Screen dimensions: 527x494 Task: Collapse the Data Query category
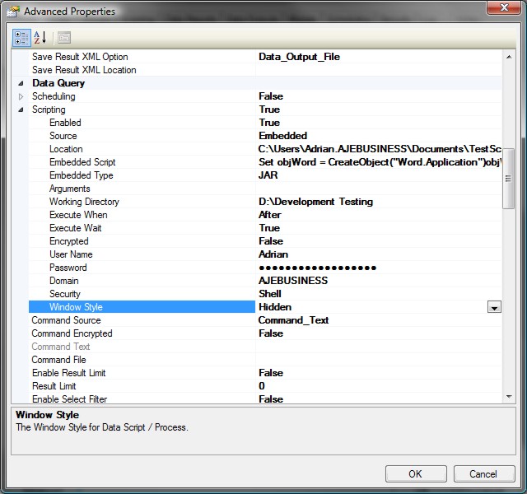[21, 83]
